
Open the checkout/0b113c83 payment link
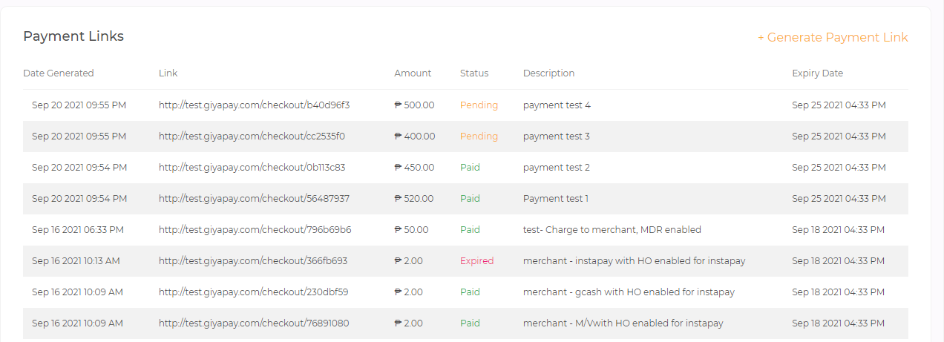point(252,168)
